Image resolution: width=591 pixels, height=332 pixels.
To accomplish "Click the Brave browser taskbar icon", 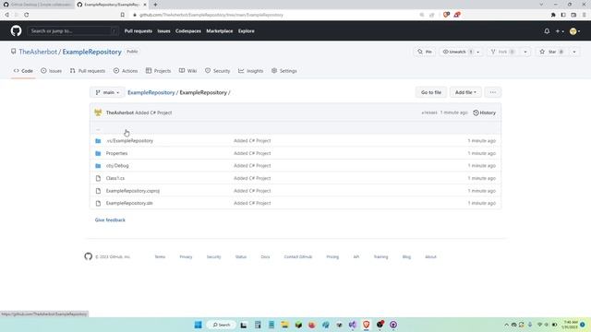I will pos(366,325).
